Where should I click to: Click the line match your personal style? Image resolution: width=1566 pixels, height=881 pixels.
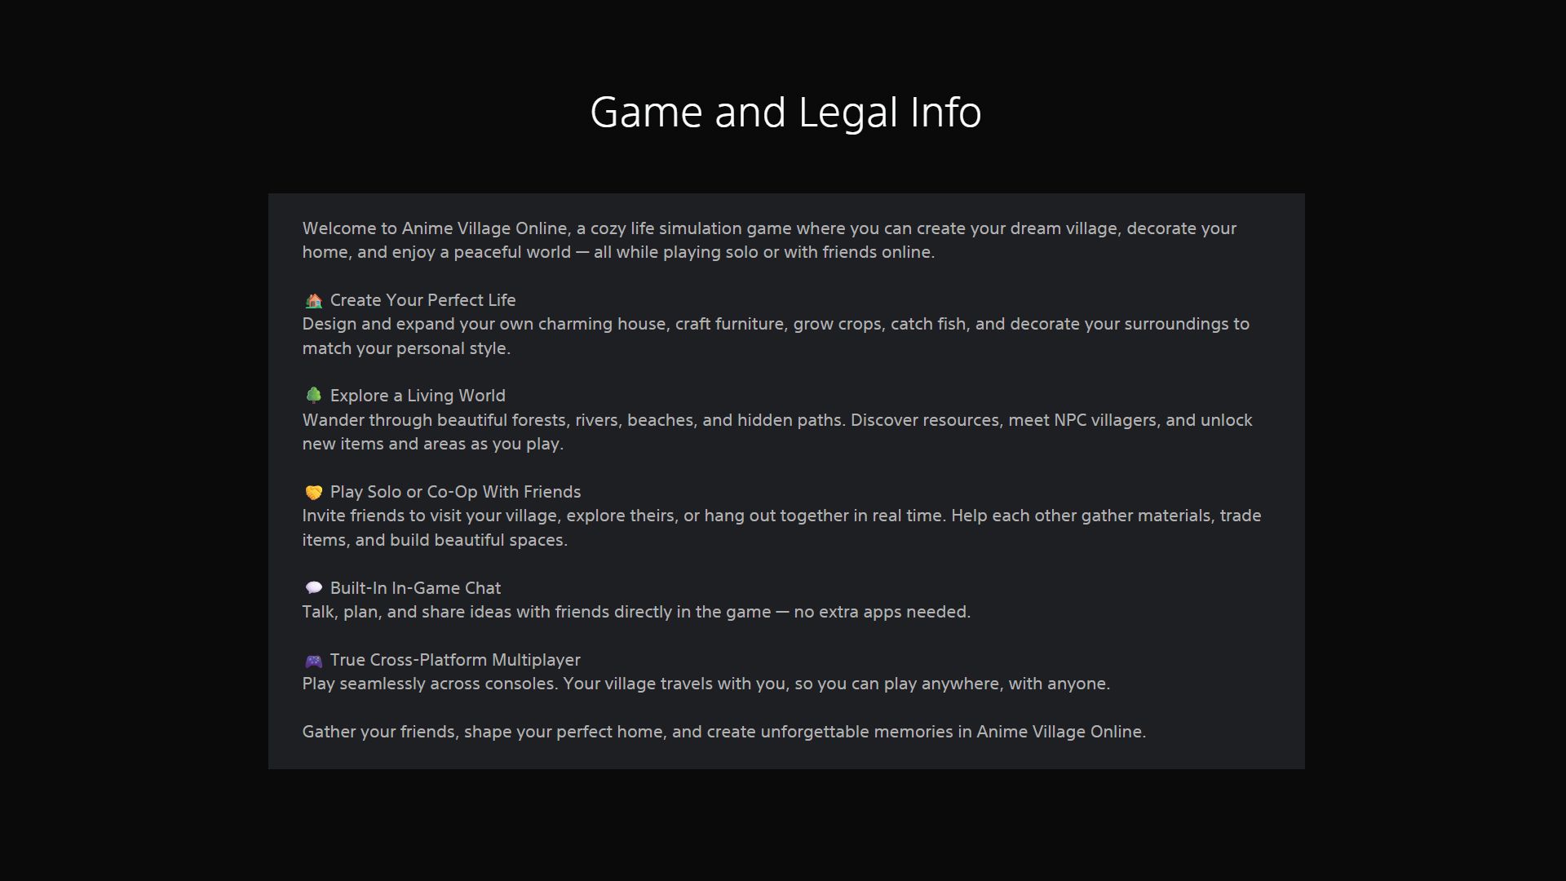406,348
